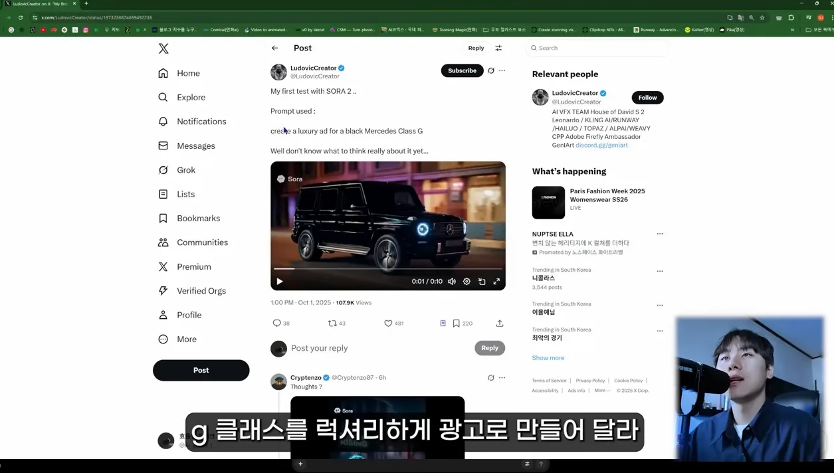Open the v0 by Vercel bookmark
The width and height of the screenshot is (834, 473).
(310, 30)
